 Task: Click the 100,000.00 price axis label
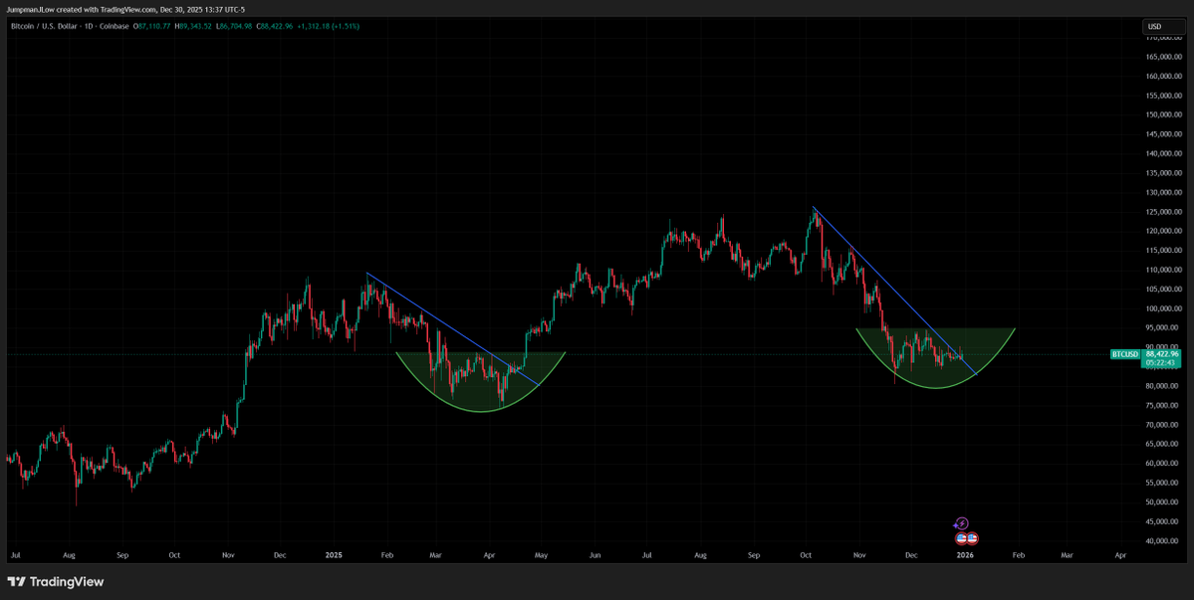[x=1164, y=308]
